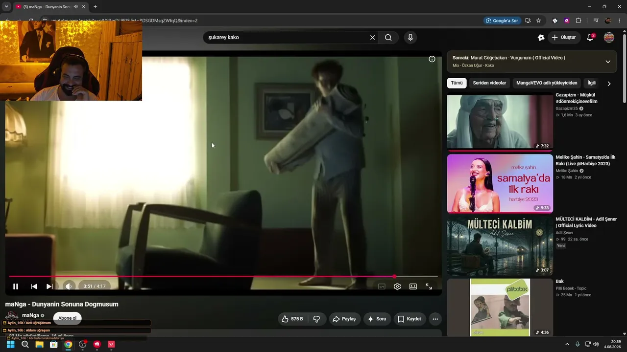Image resolution: width=627 pixels, height=352 pixels.
Task: Visit Gazapizm35 channel link
Action: click(x=567, y=109)
